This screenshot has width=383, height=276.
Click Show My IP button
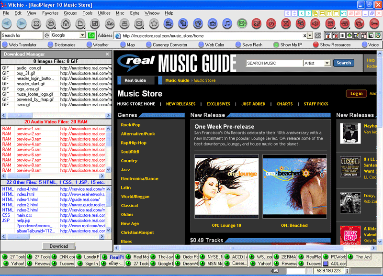(x=288, y=44)
